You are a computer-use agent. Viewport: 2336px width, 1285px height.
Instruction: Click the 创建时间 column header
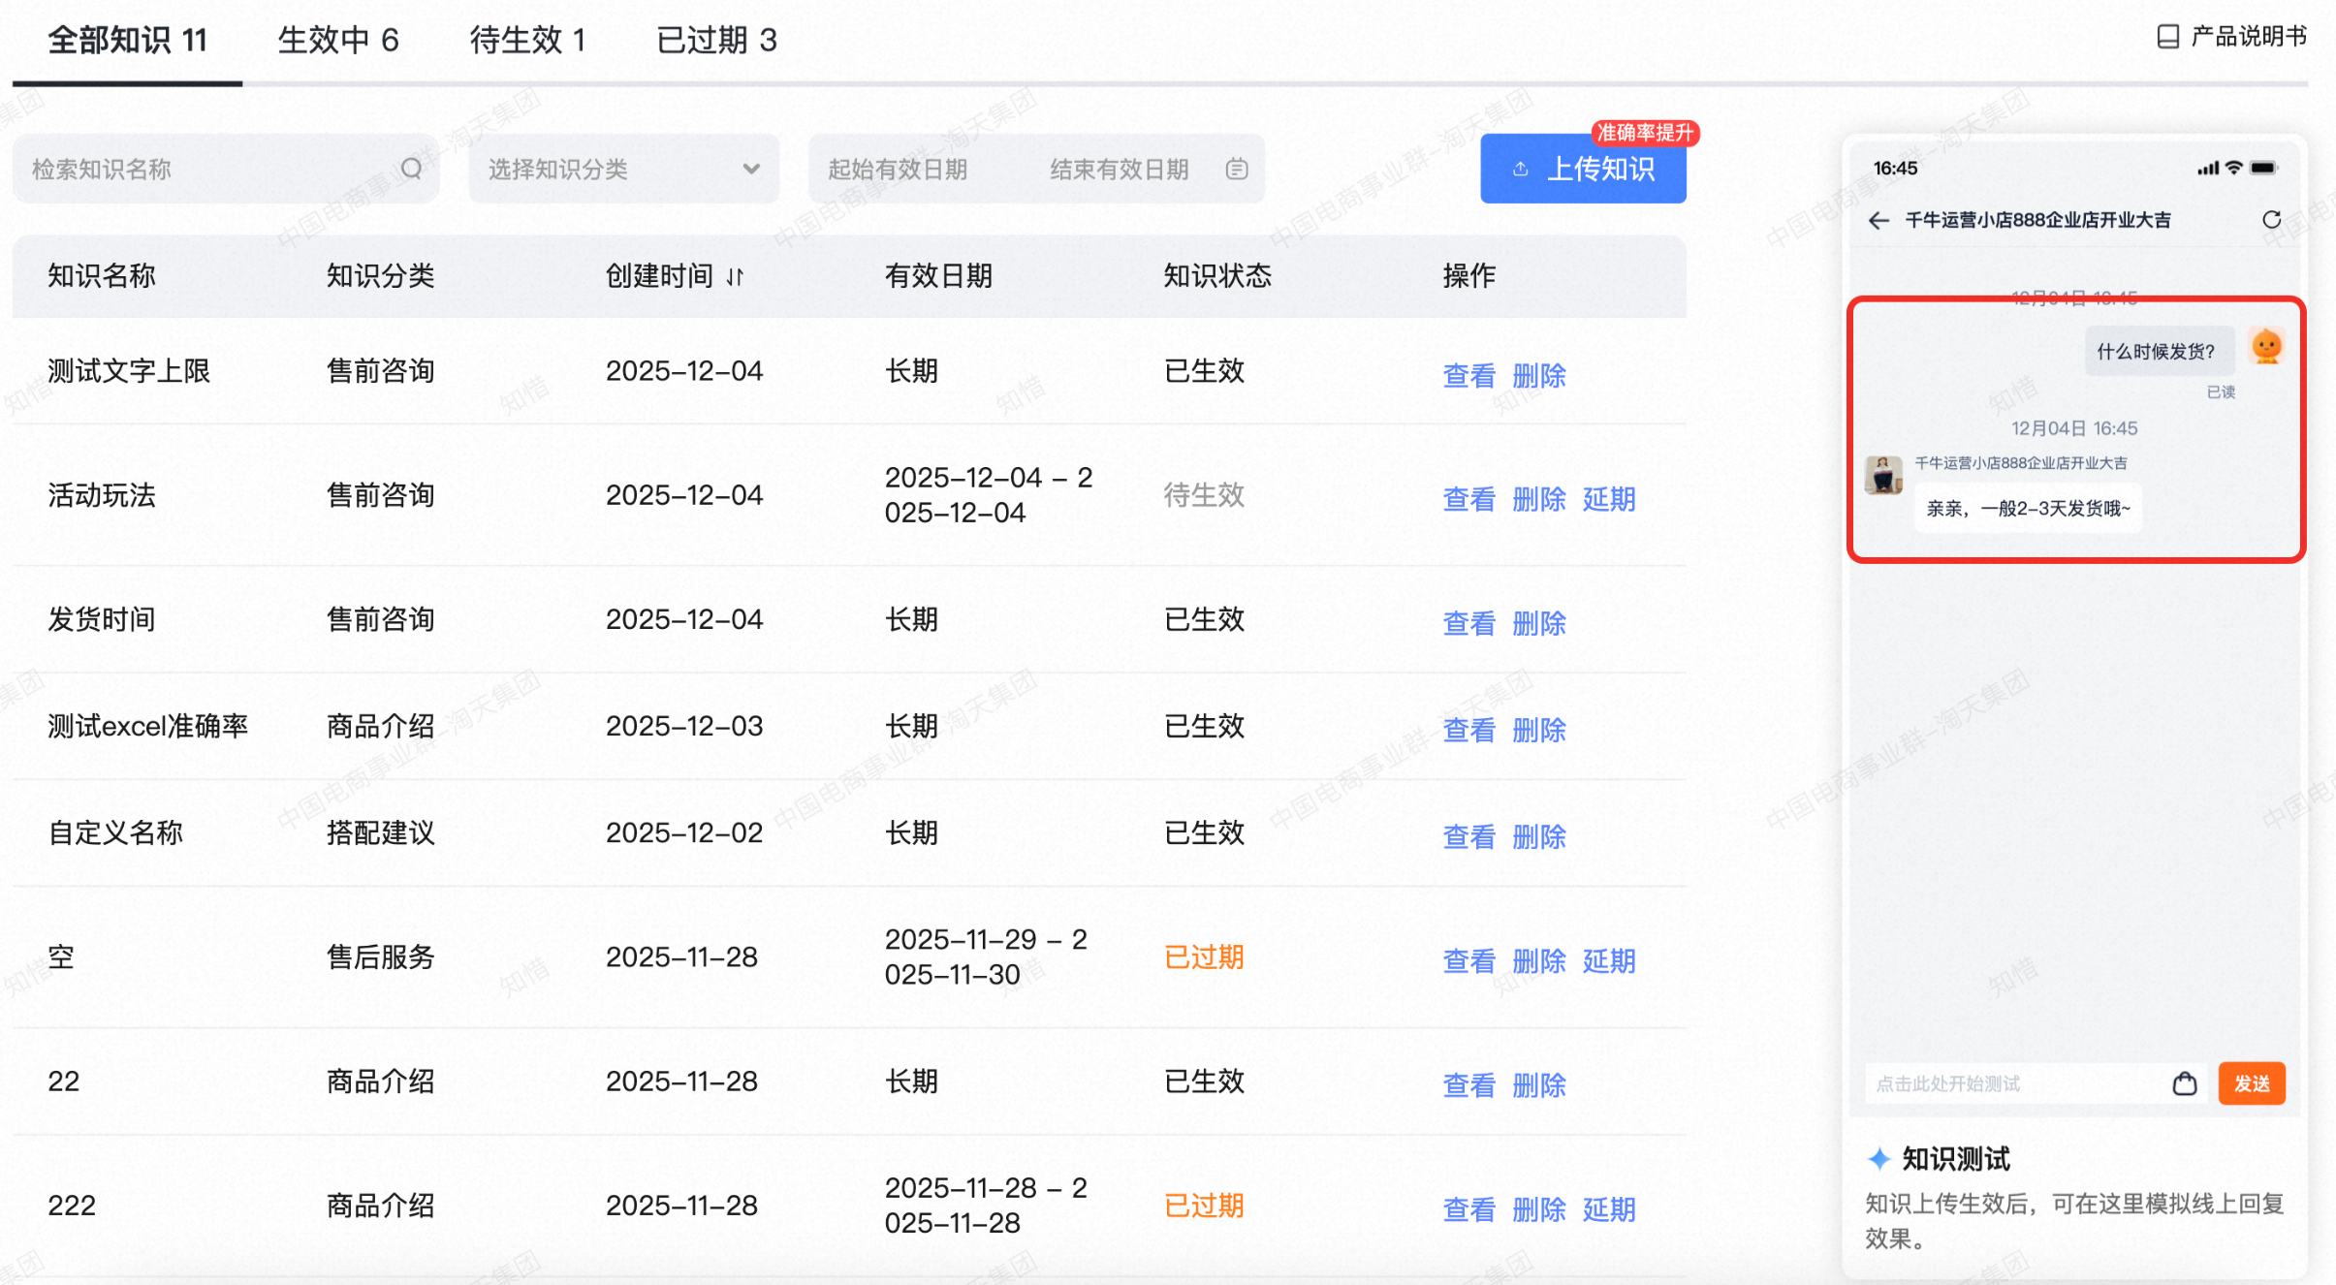[659, 276]
